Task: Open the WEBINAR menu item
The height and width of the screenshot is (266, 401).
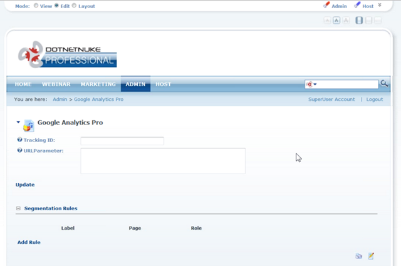Action: 56,84
